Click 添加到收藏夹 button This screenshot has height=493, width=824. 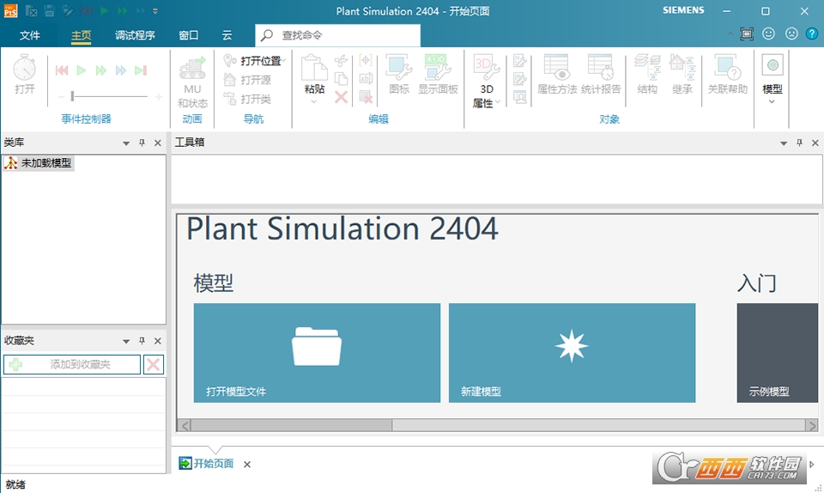[x=72, y=364]
